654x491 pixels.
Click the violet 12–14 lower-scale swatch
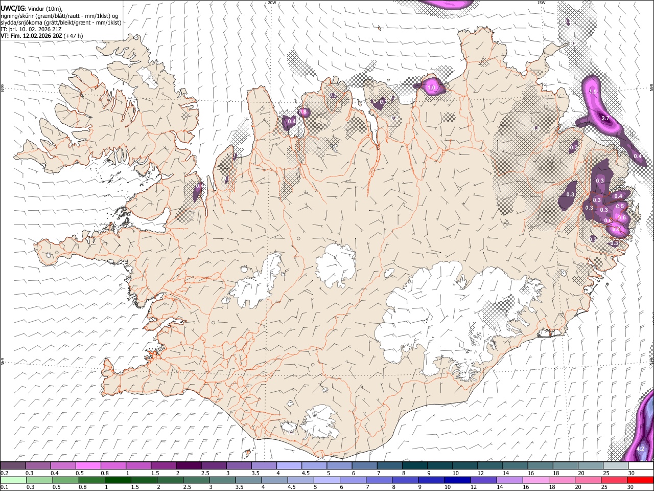click(x=483, y=480)
